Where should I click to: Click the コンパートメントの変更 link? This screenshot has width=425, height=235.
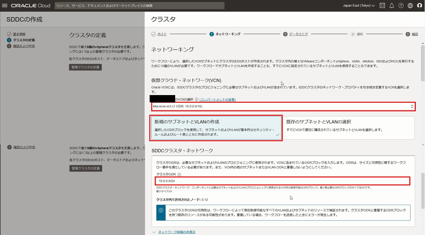pyautogui.click(x=218, y=100)
